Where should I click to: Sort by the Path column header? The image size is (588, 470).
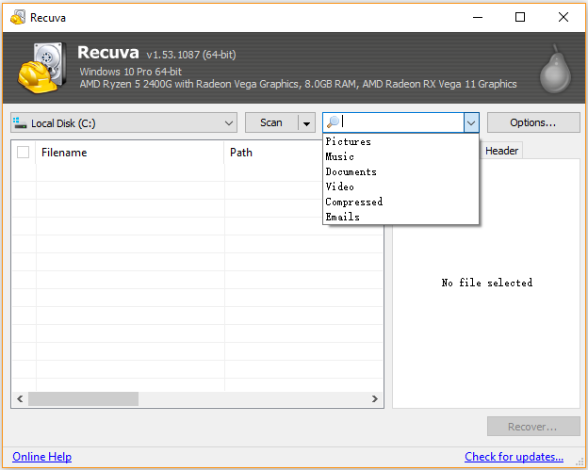[x=274, y=153]
